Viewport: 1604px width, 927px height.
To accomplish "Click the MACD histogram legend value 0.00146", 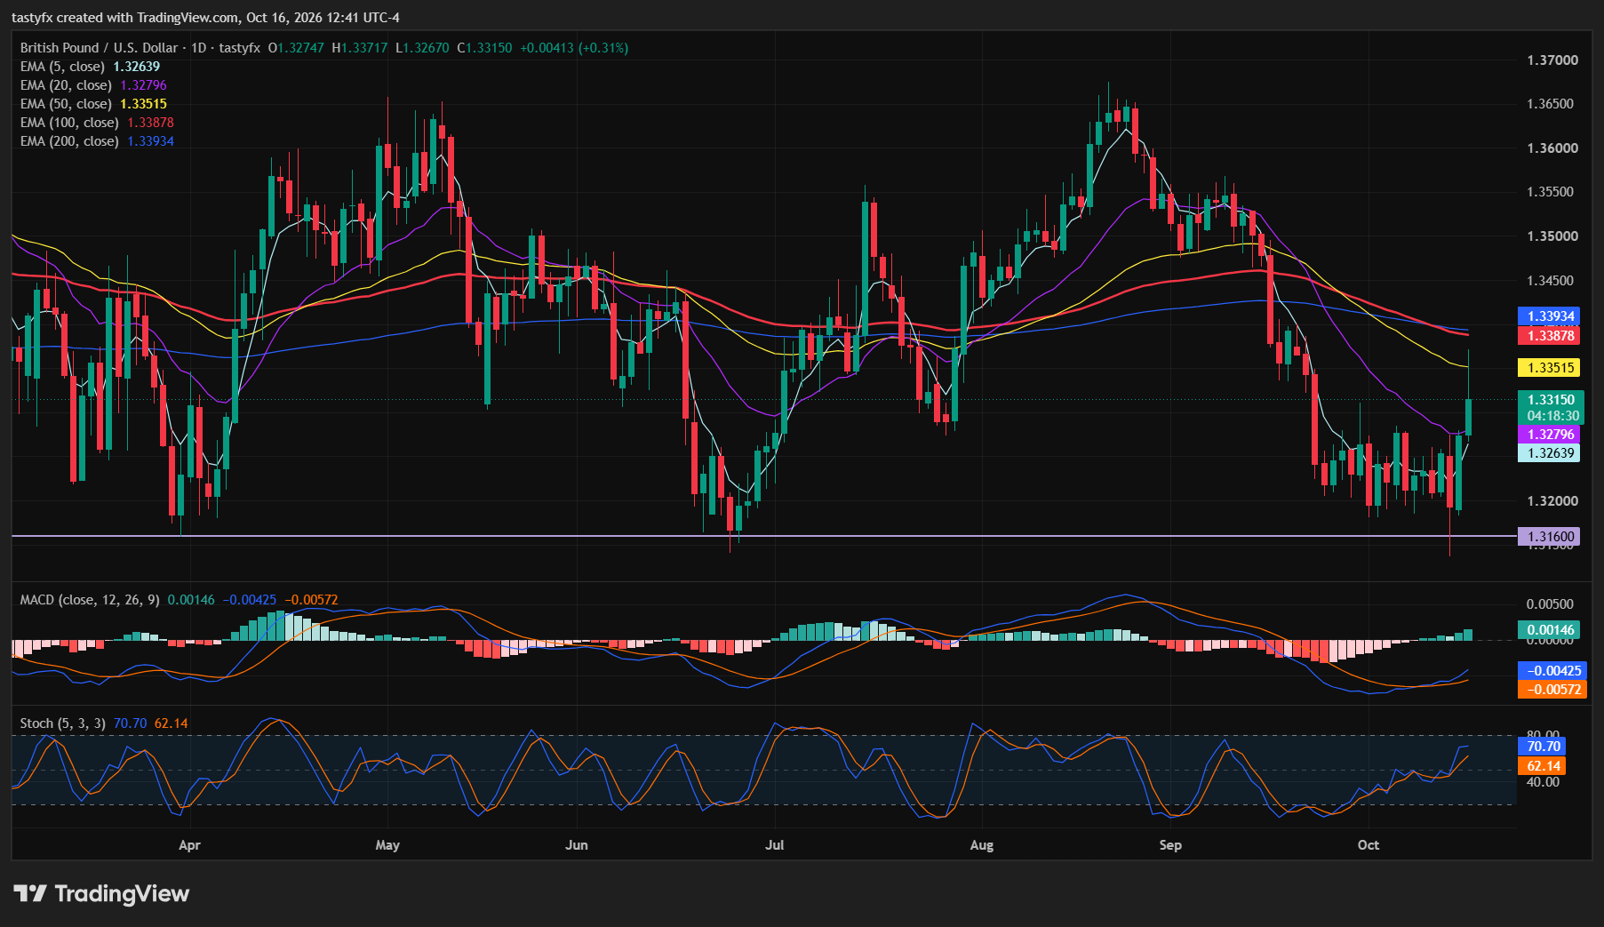I will [191, 600].
